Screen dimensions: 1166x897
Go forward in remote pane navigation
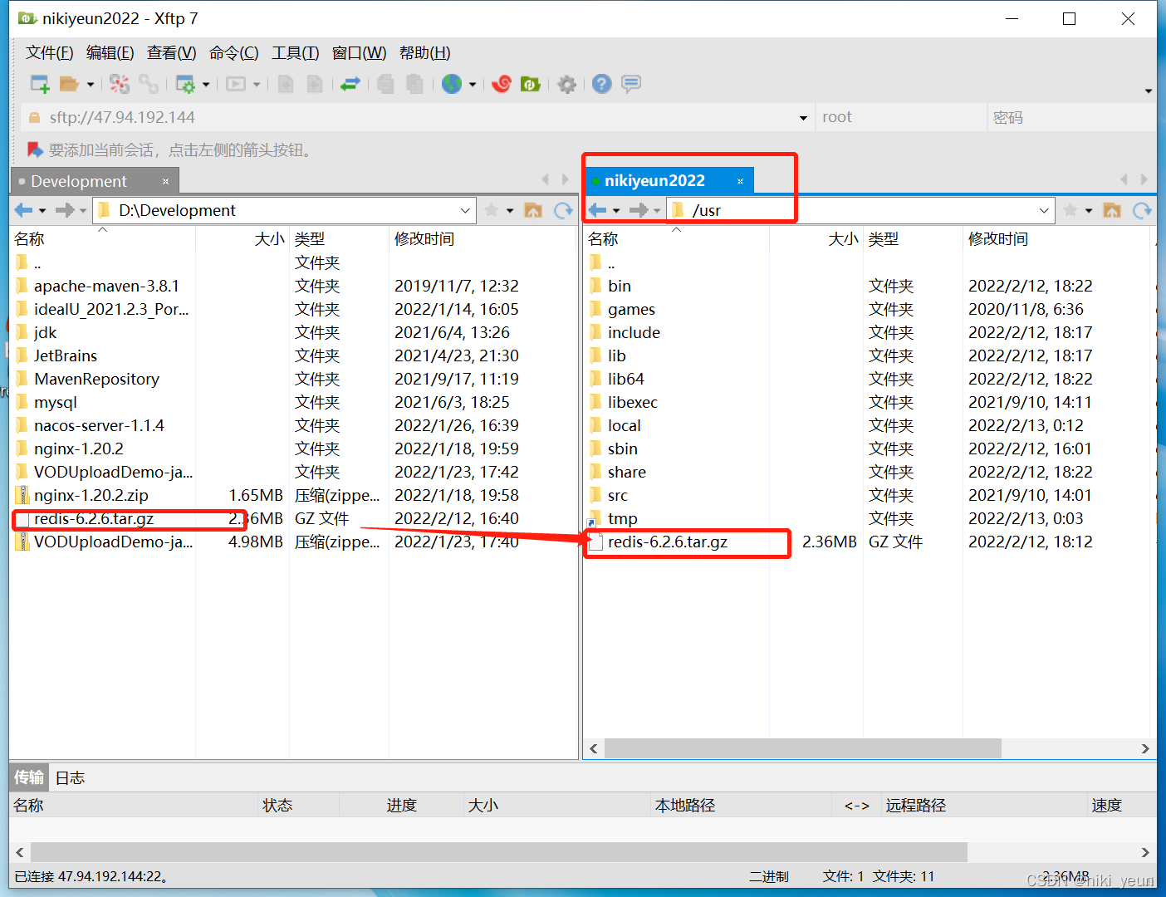click(x=639, y=210)
